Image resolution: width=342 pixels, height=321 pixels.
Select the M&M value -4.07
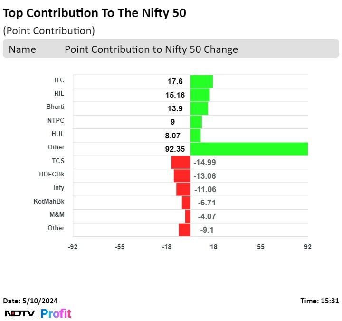click(207, 216)
